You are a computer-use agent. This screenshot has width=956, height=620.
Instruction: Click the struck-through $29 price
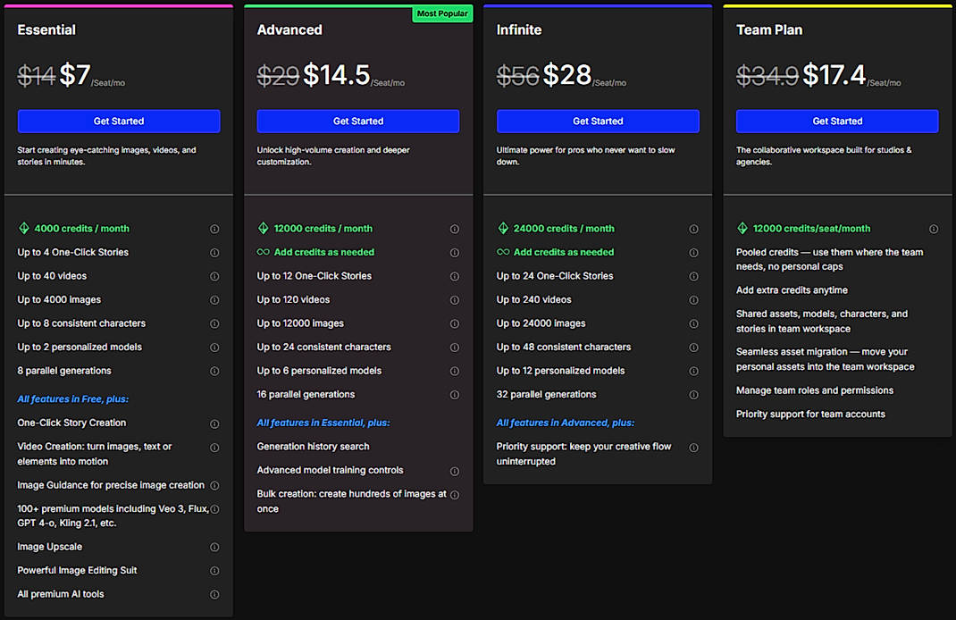pos(278,77)
